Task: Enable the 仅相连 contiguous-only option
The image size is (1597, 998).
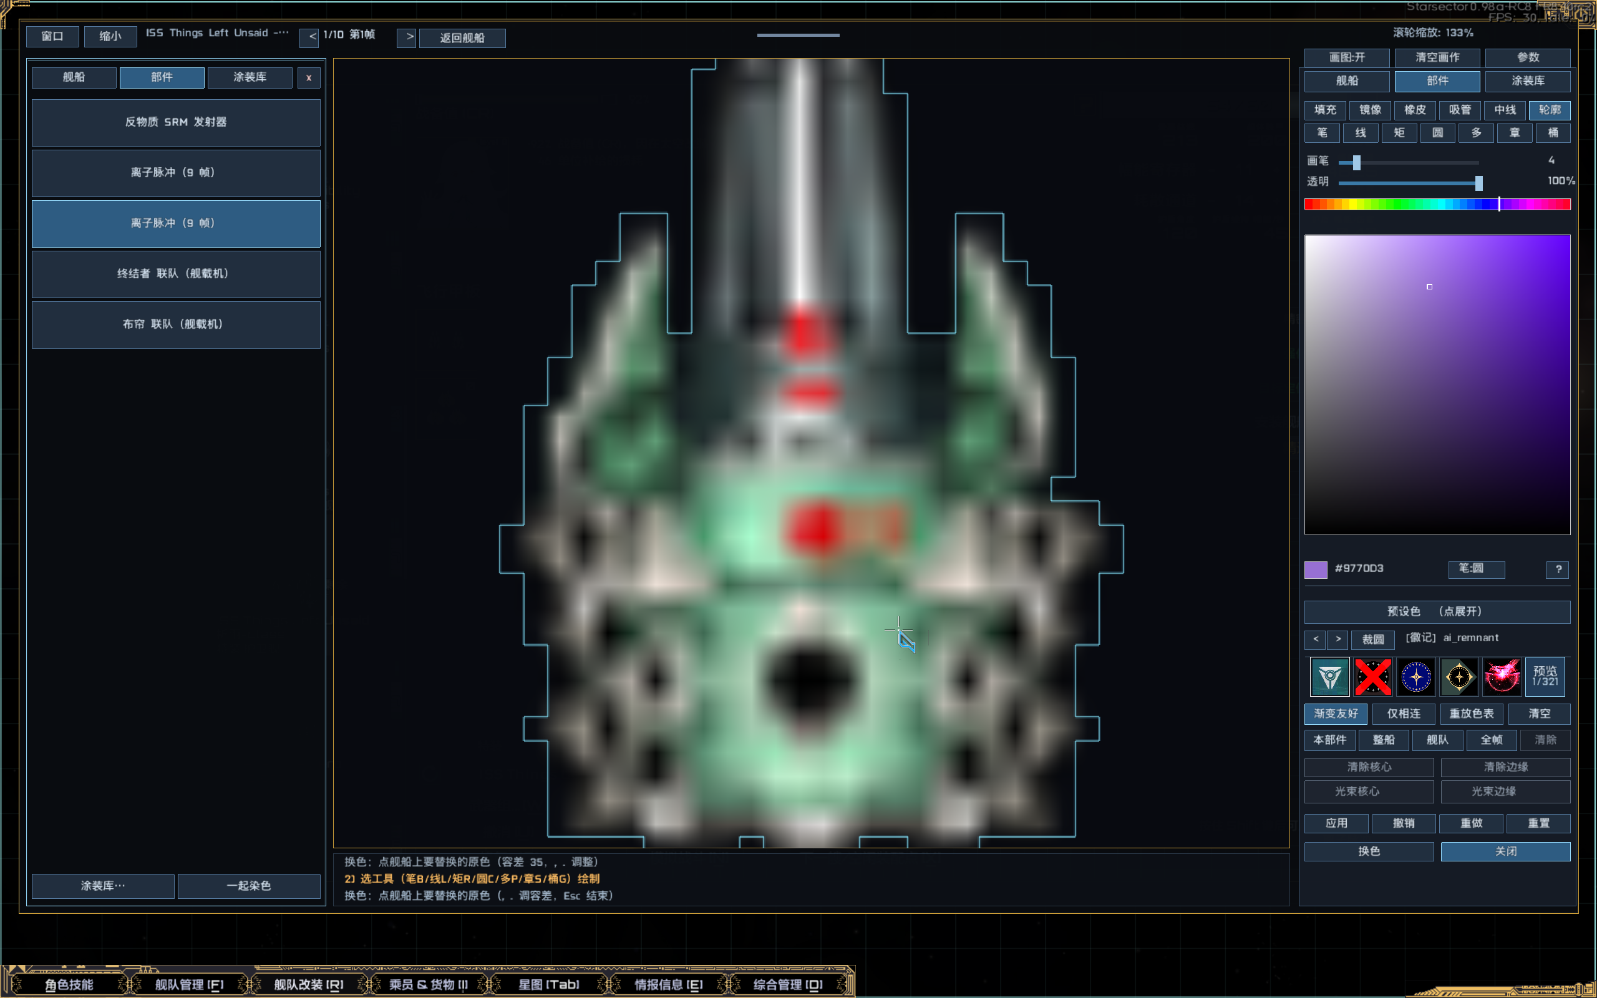Action: [1404, 714]
